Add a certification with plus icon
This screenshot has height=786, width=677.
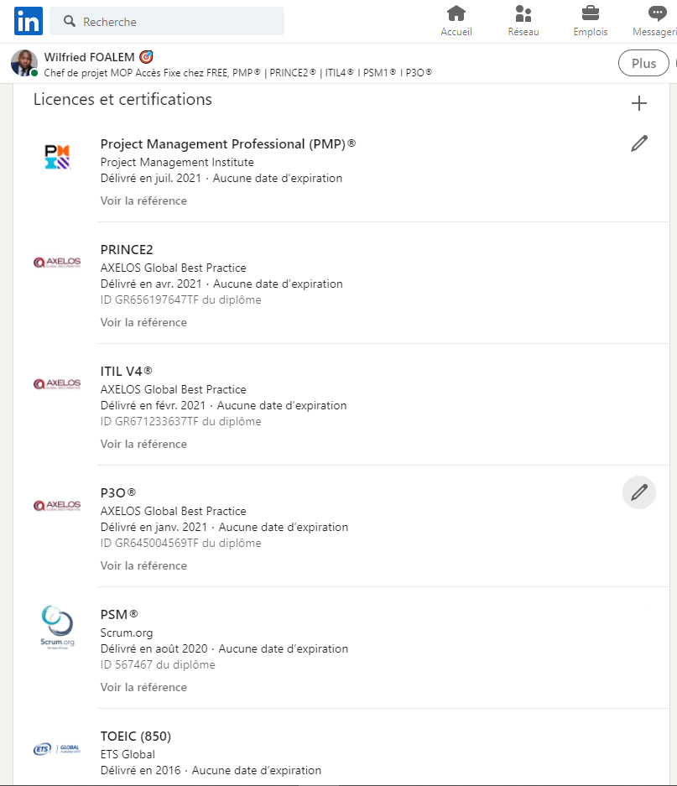[639, 103]
